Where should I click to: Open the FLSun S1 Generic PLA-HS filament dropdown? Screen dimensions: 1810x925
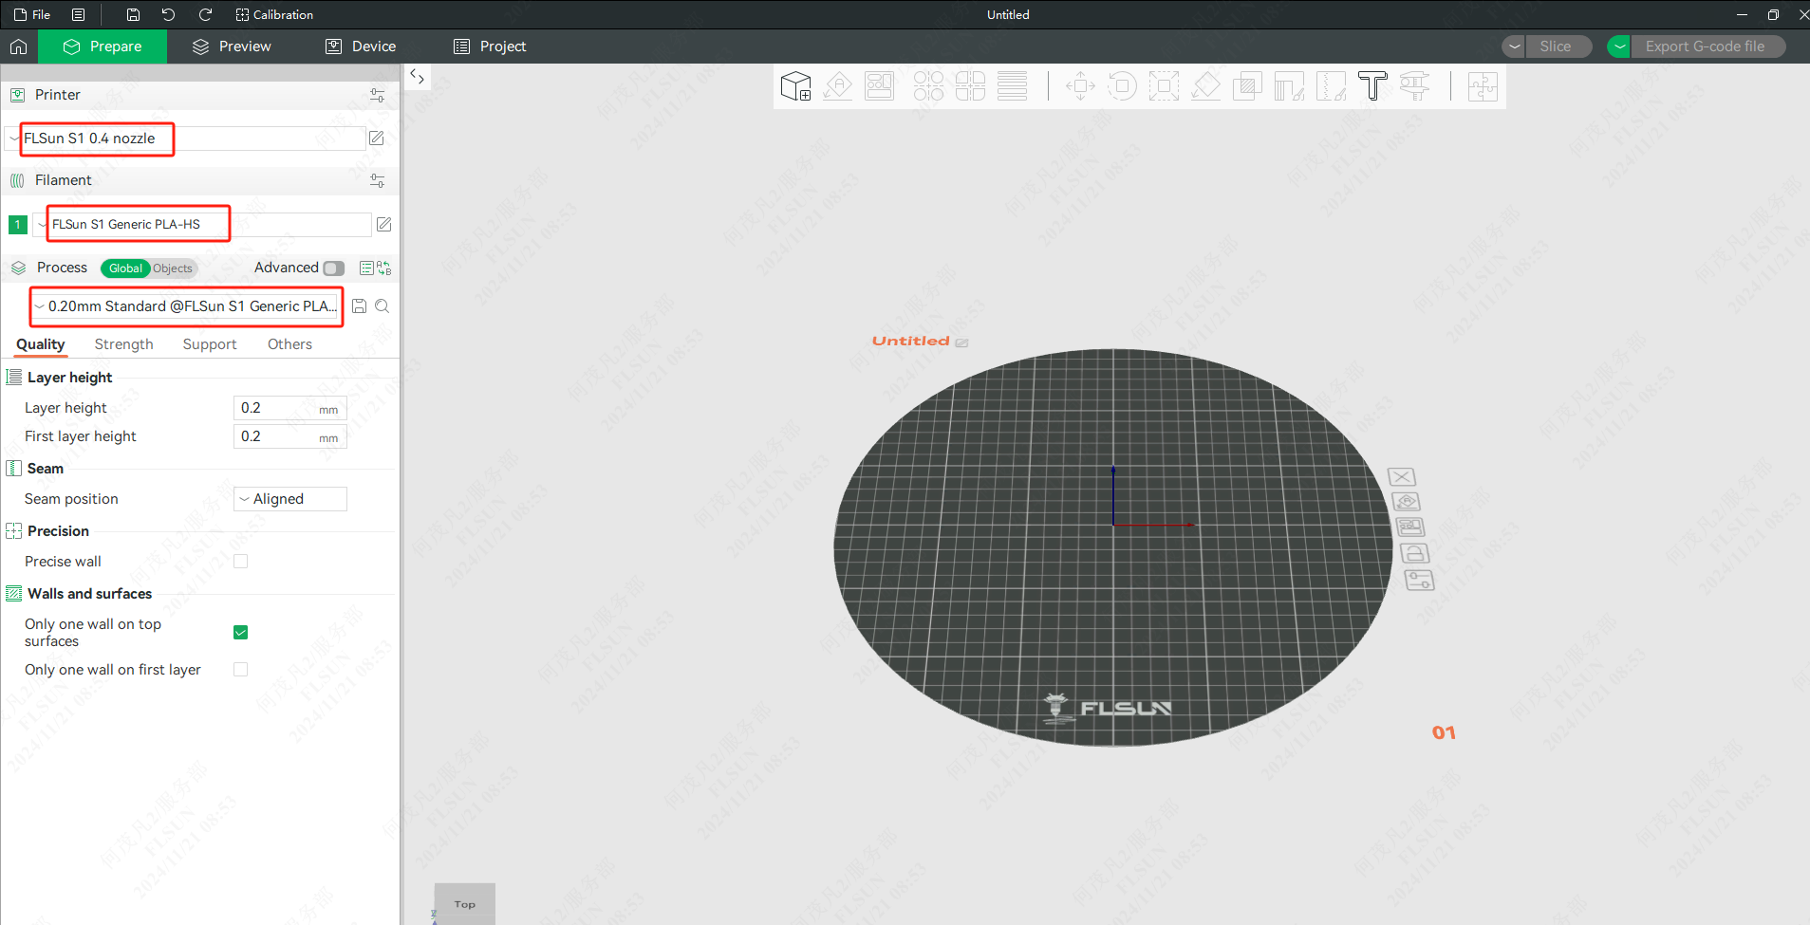pyautogui.click(x=202, y=225)
